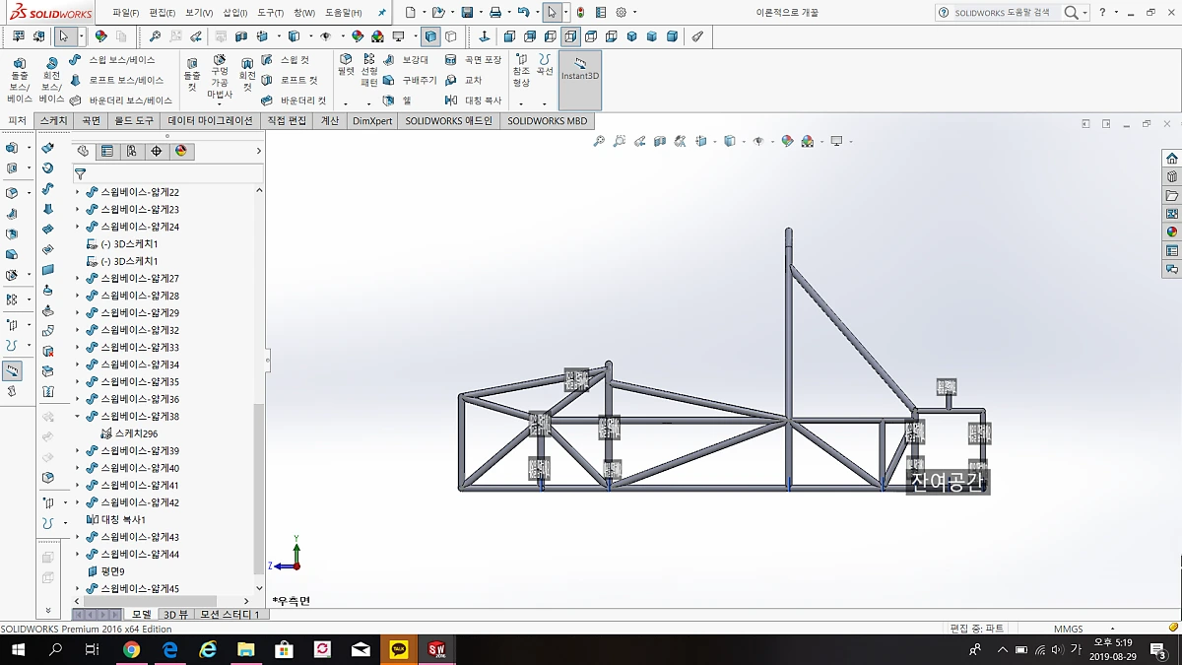Click the filter funnel in feature tree

[81, 173]
